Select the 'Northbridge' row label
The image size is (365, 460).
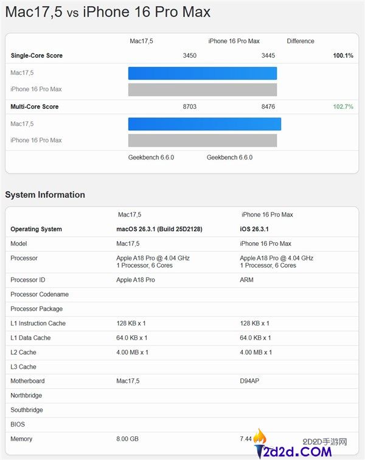tap(26, 396)
